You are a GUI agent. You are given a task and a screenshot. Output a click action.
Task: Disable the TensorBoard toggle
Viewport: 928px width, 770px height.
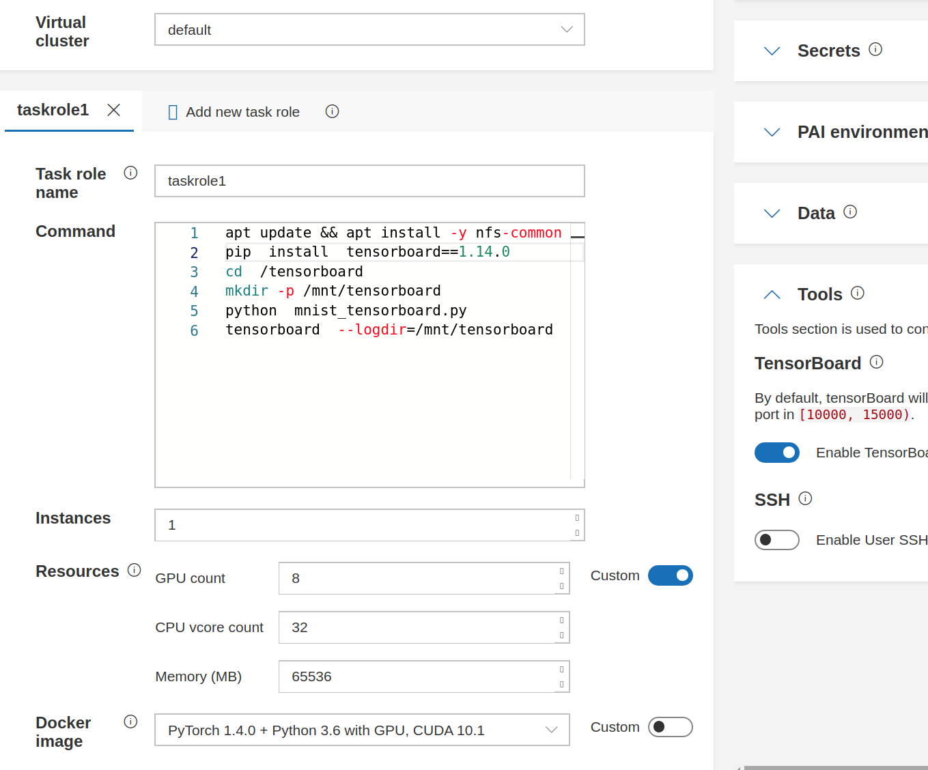[x=777, y=453]
